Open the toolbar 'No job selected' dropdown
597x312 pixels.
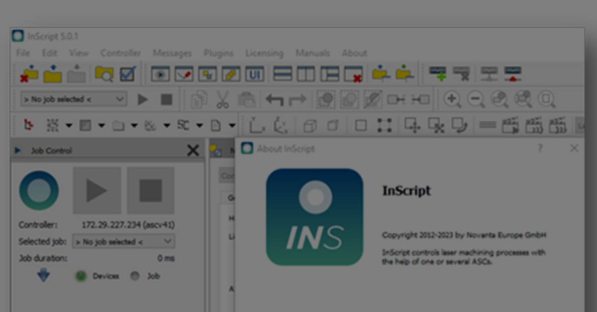pos(74,99)
